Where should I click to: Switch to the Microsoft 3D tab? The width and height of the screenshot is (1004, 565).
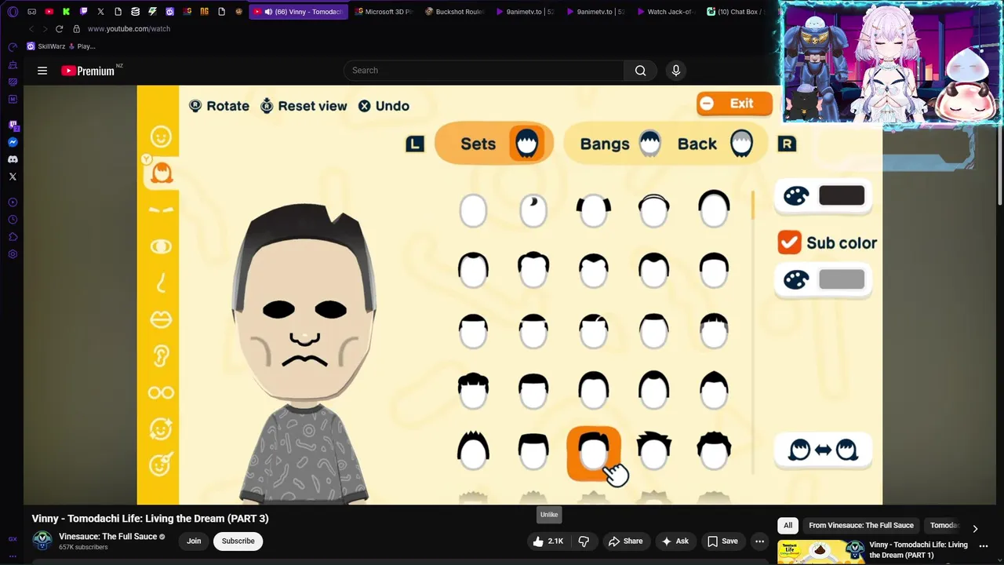[x=383, y=12]
